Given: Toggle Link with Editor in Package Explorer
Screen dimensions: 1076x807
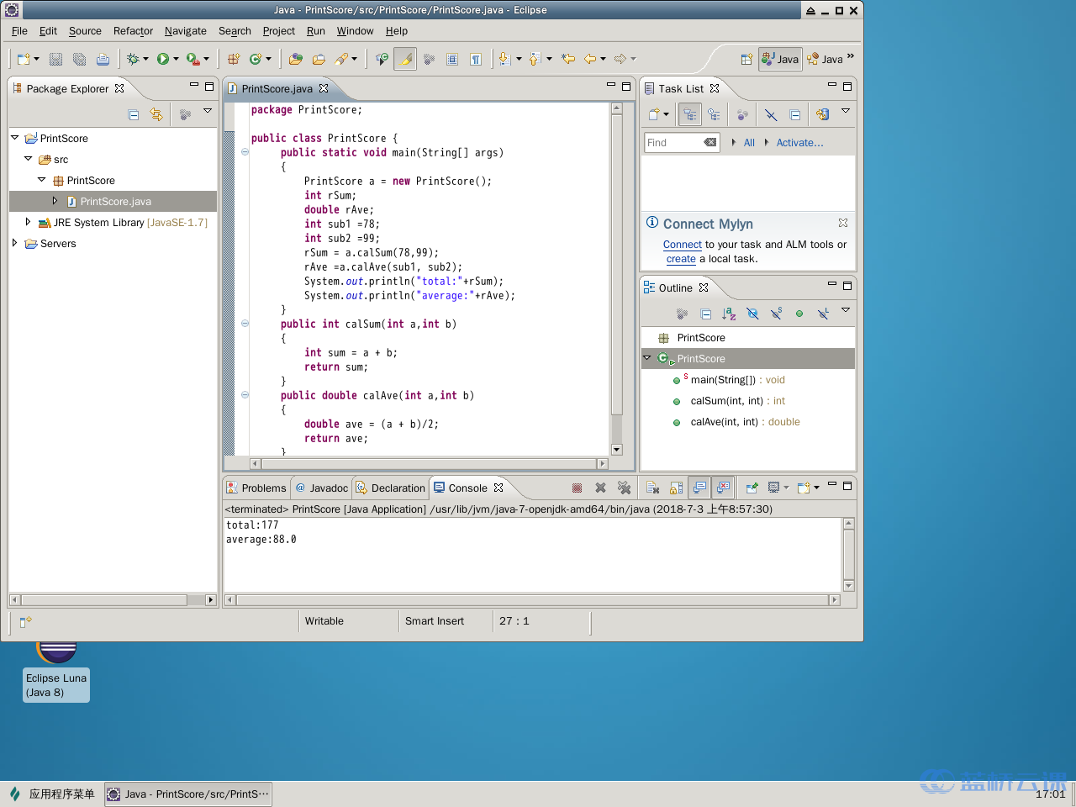Looking at the screenshot, I should click(x=156, y=114).
